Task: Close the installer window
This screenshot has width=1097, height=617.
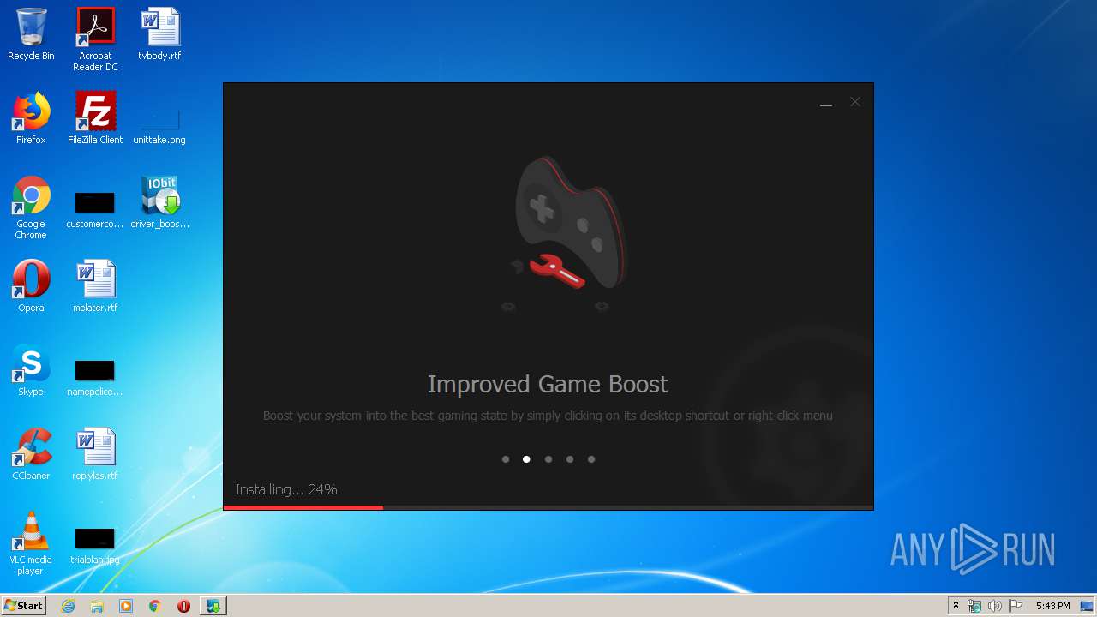Action: click(x=855, y=102)
